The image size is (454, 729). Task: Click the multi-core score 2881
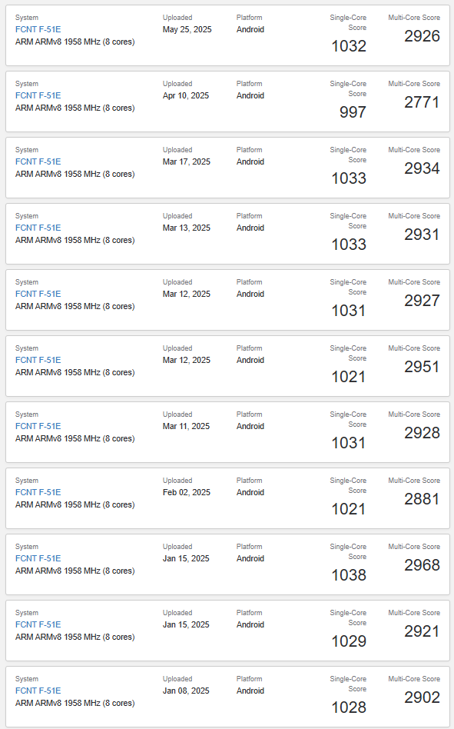(x=422, y=499)
